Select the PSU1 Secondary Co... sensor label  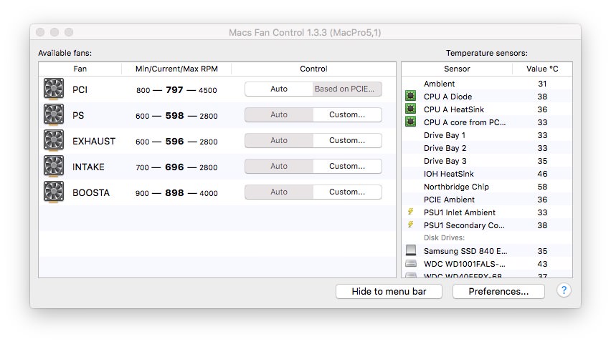[x=464, y=225]
